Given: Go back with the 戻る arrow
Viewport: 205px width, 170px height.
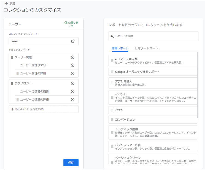Looking at the screenshot, I should click(x=6, y=4).
